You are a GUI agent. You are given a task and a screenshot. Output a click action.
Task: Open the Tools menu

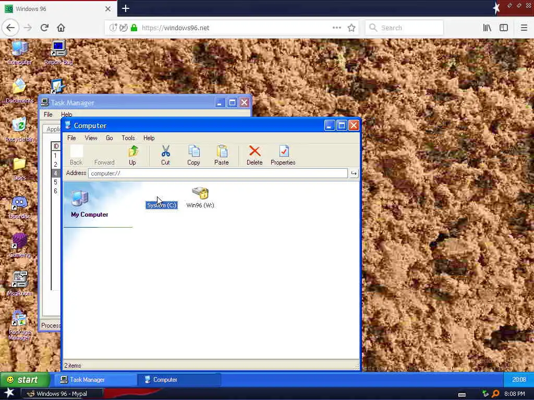click(x=128, y=137)
